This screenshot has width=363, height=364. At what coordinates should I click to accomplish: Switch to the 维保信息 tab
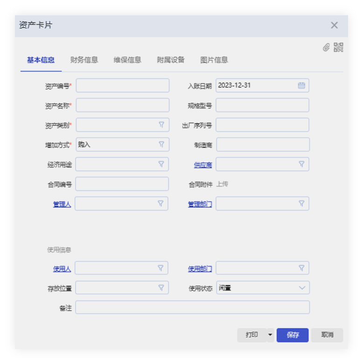click(x=127, y=60)
